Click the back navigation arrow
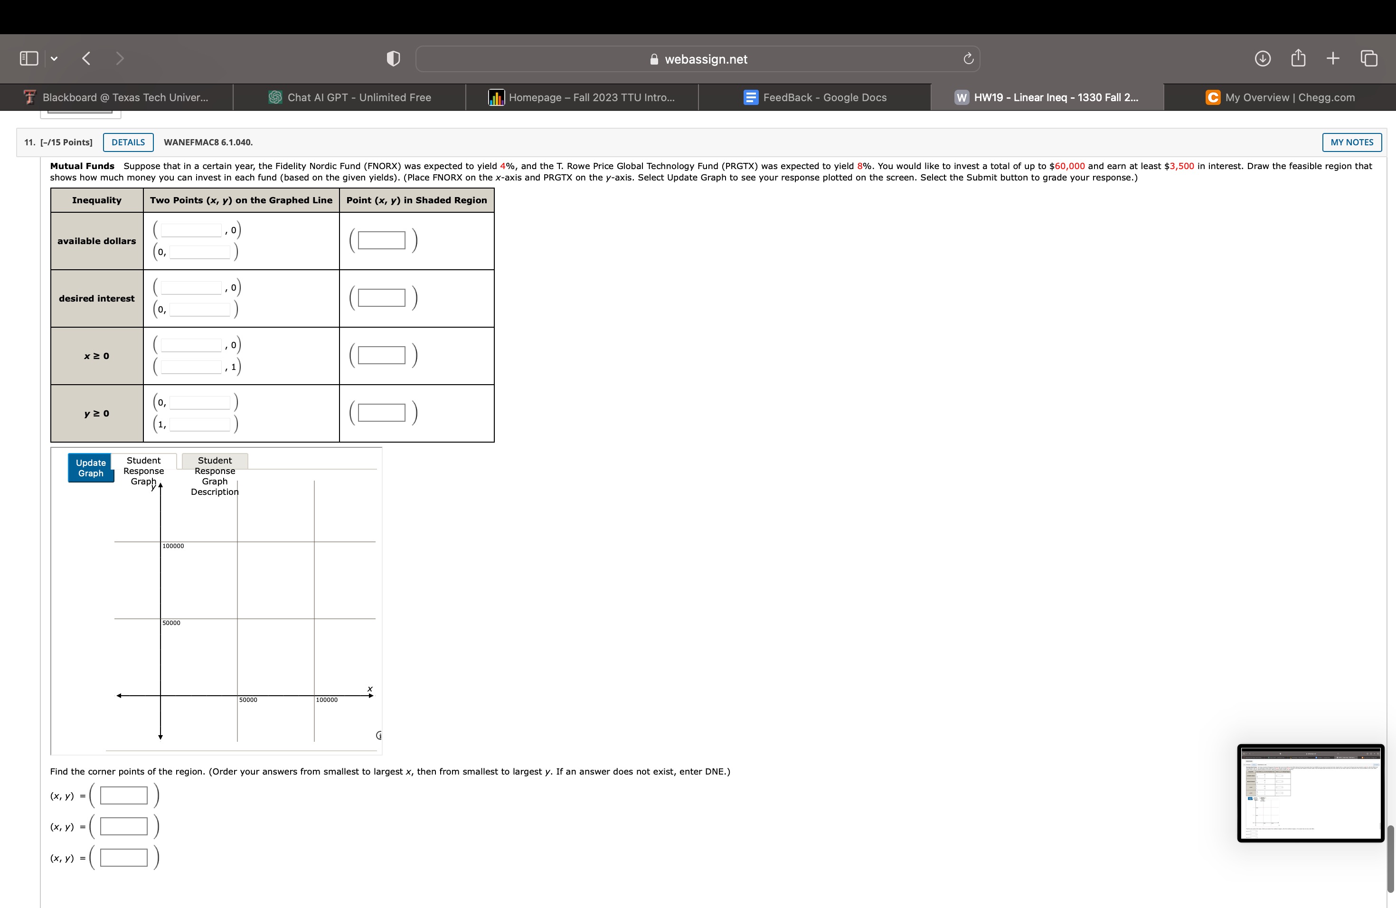Viewport: 1396px width, 908px height. tap(85, 58)
